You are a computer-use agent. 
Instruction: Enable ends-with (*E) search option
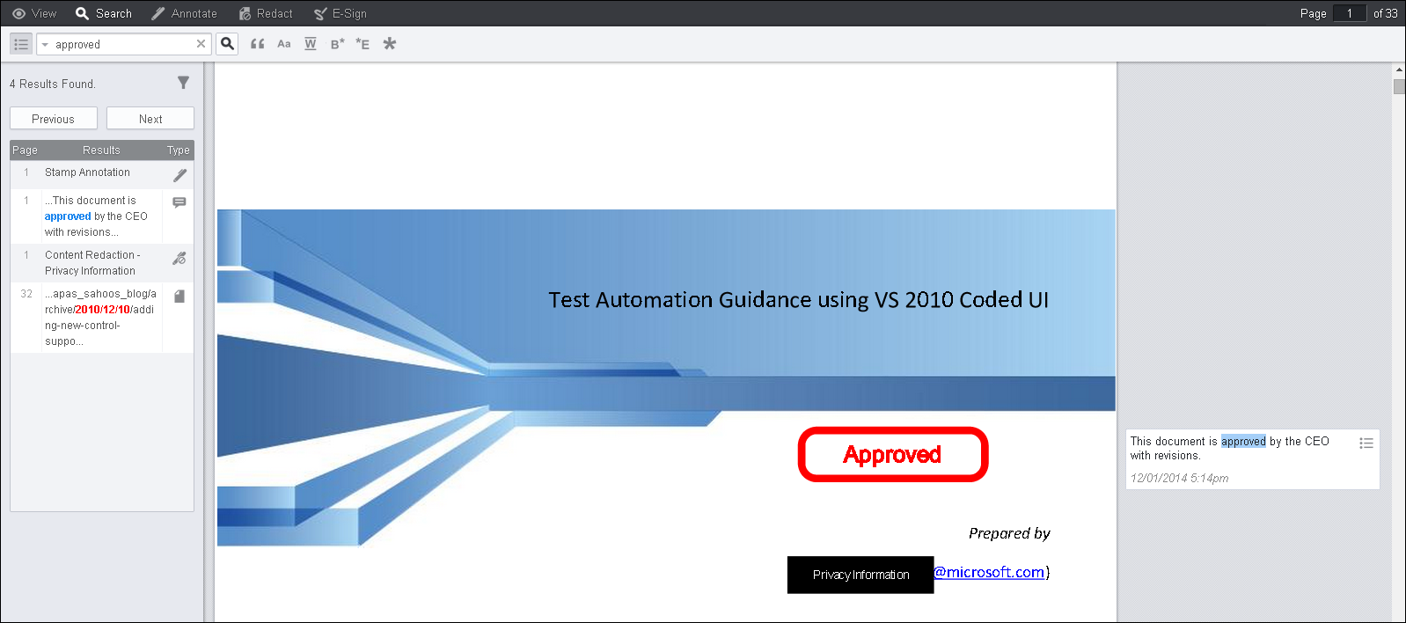[362, 44]
